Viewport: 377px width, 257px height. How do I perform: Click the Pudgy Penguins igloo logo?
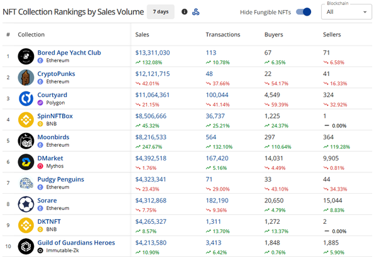tap(26, 183)
